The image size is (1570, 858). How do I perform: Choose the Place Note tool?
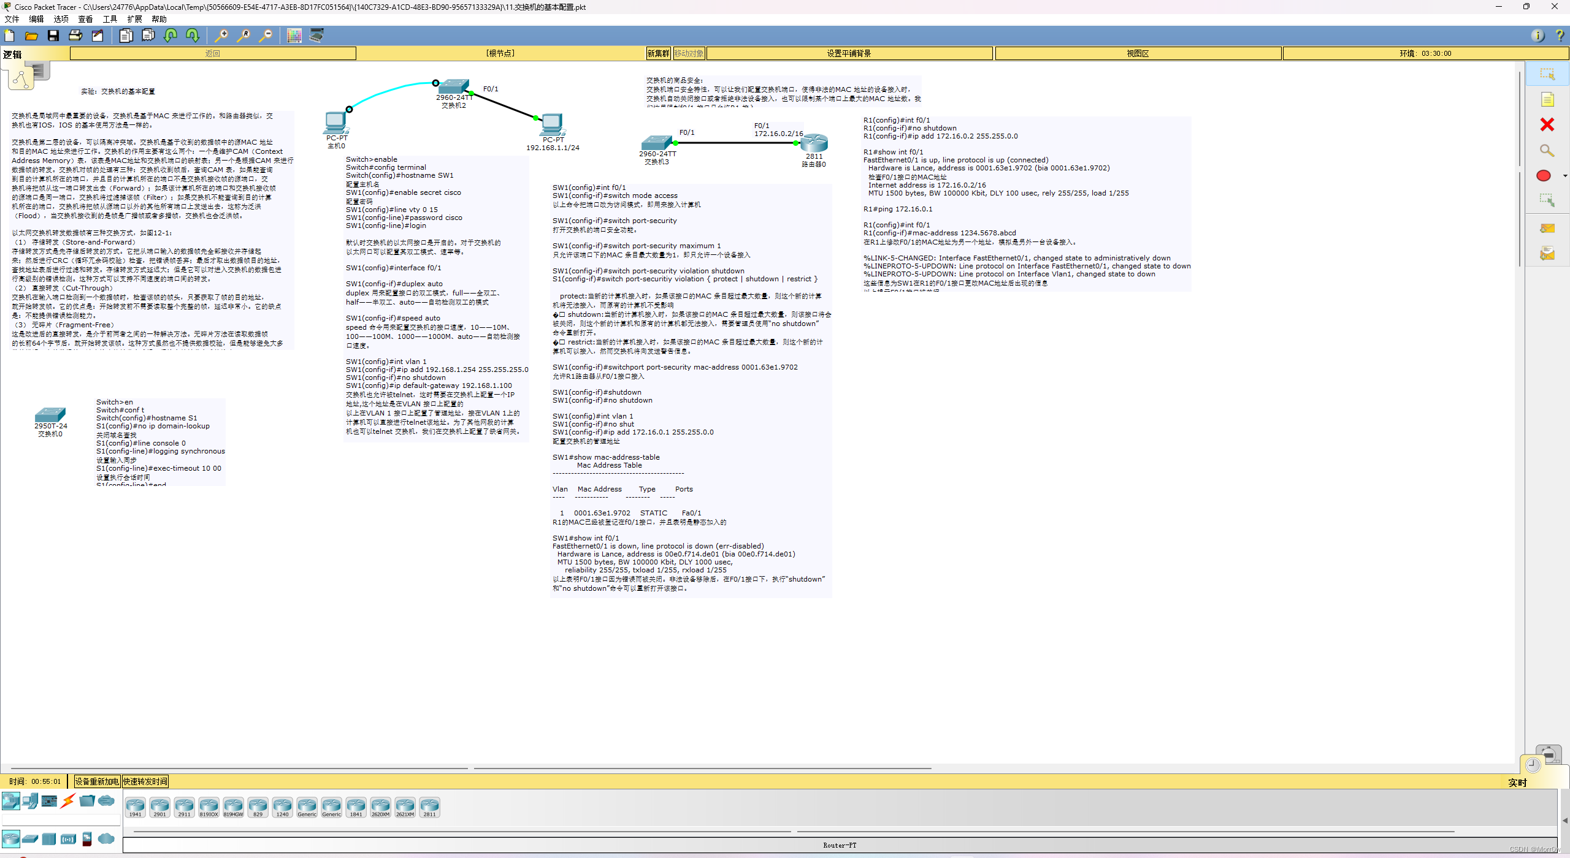click(x=1547, y=99)
